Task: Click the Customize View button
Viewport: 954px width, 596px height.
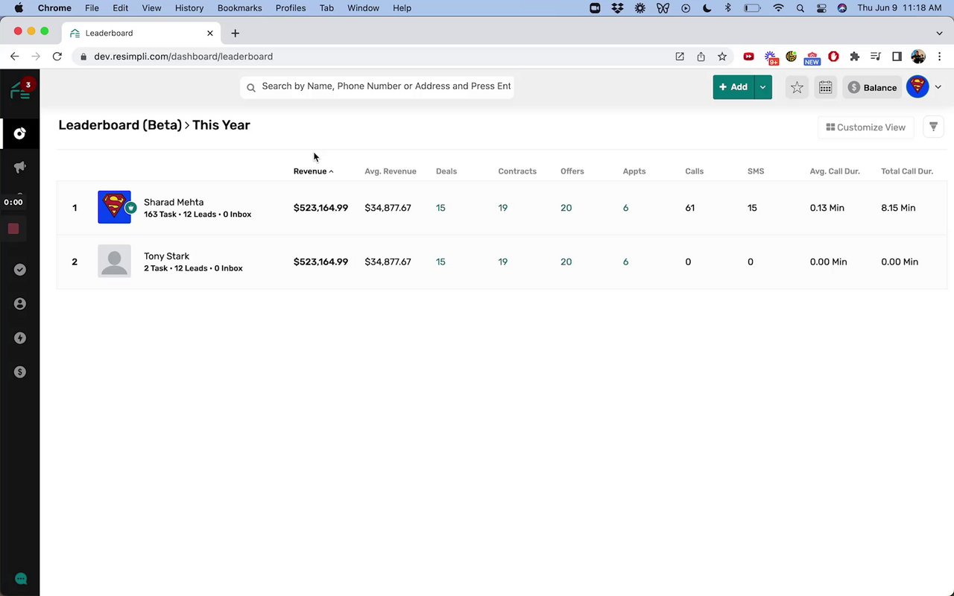Action: [x=866, y=127]
